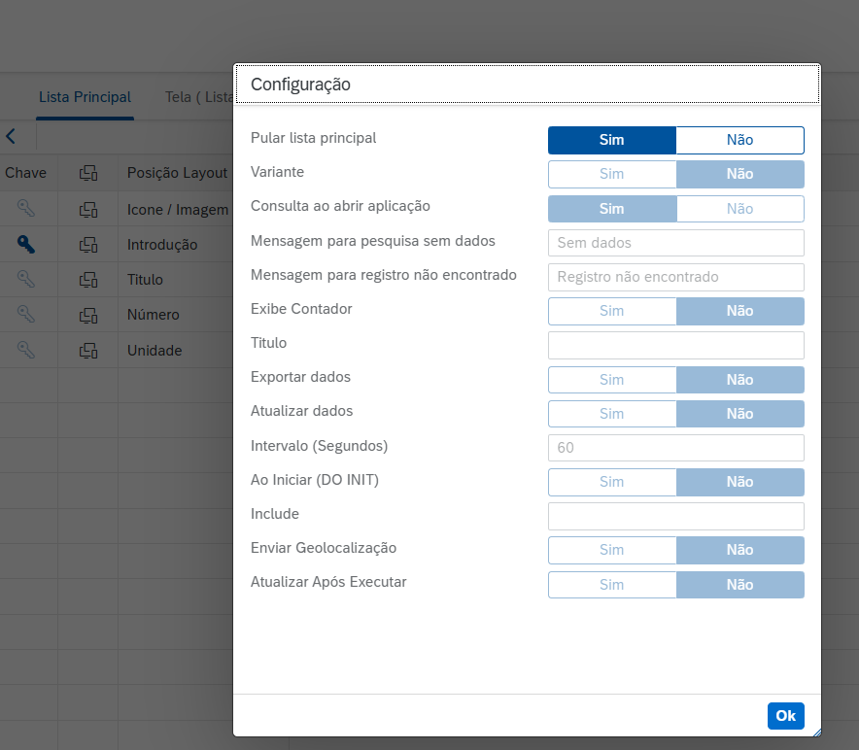
Task: Select Sim for Consulta ao abrir aplicação
Action: point(612,209)
